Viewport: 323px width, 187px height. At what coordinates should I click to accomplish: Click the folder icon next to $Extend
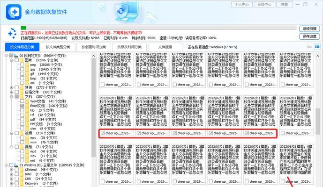point(22,170)
